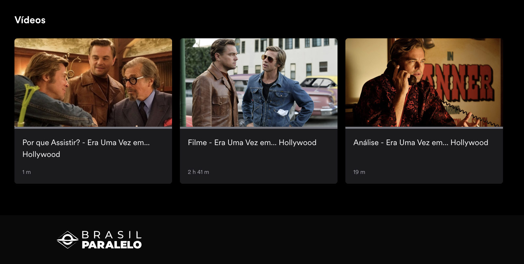Open 'Análise - Era Uma Vez em... Hollywood' title
The height and width of the screenshot is (264, 524).
click(421, 142)
